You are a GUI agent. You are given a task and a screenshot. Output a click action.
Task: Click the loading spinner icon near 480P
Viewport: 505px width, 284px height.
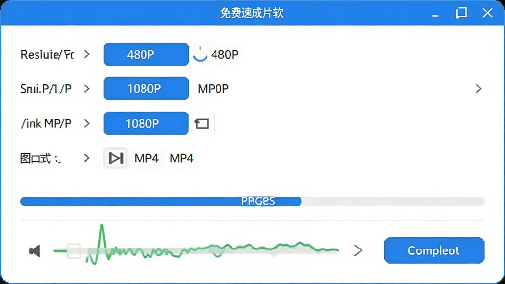[x=200, y=54]
